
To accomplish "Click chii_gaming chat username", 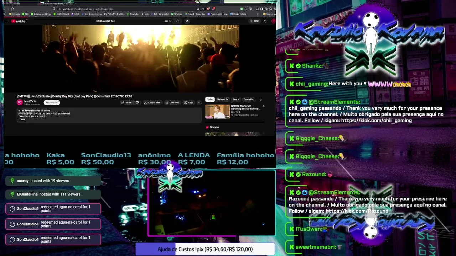I will [312, 84].
